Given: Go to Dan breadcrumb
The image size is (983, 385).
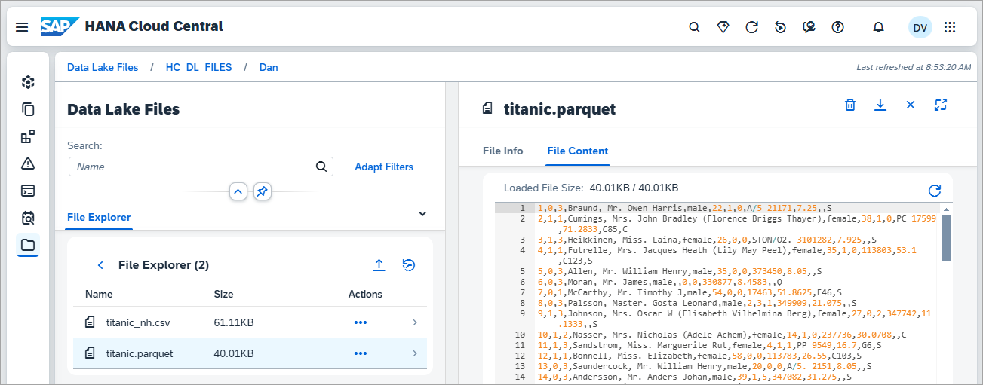Looking at the screenshot, I should pyautogui.click(x=269, y=67).
